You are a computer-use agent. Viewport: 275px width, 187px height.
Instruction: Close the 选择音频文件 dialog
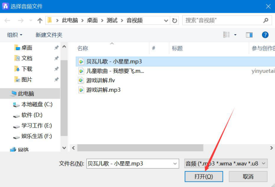pos(268,6)
